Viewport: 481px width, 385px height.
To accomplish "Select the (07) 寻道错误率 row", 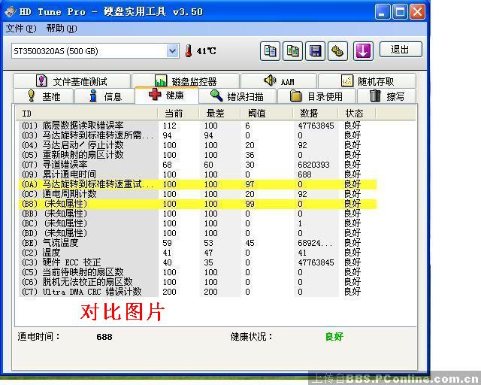I will tap(197, 165).
